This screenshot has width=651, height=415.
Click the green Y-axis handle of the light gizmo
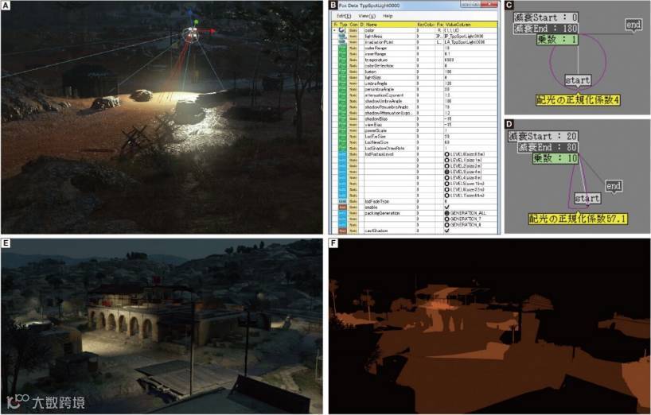click(x=196, y=22)
